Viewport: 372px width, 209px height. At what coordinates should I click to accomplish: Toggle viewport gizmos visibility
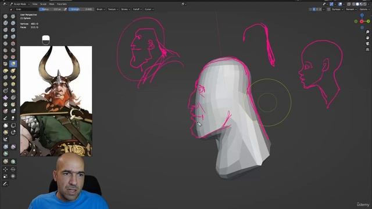pyautogui.click(x=331, y=4)
